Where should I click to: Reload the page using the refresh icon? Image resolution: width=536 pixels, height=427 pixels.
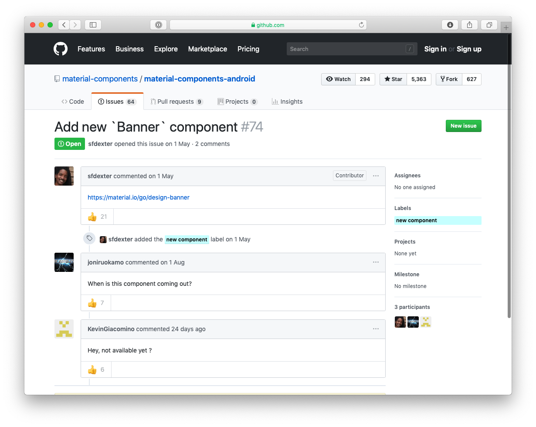[x=361, y=25]
